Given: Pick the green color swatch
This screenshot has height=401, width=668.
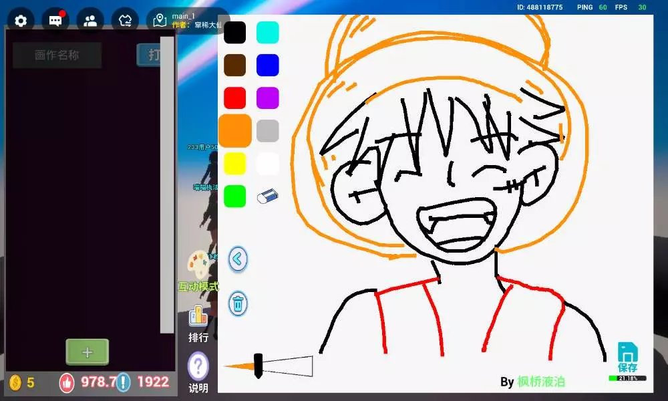Looking at the screenshot, I should coord(234,196).
